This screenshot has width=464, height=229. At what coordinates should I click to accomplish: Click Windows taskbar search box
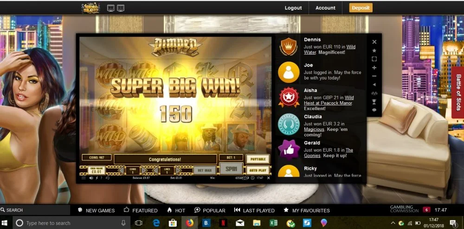71,223
